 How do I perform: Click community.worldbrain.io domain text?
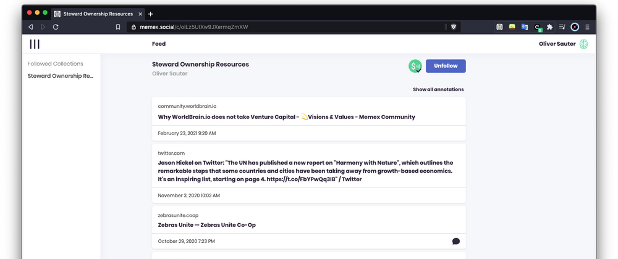pyautogui.click(x=187, y=106)
